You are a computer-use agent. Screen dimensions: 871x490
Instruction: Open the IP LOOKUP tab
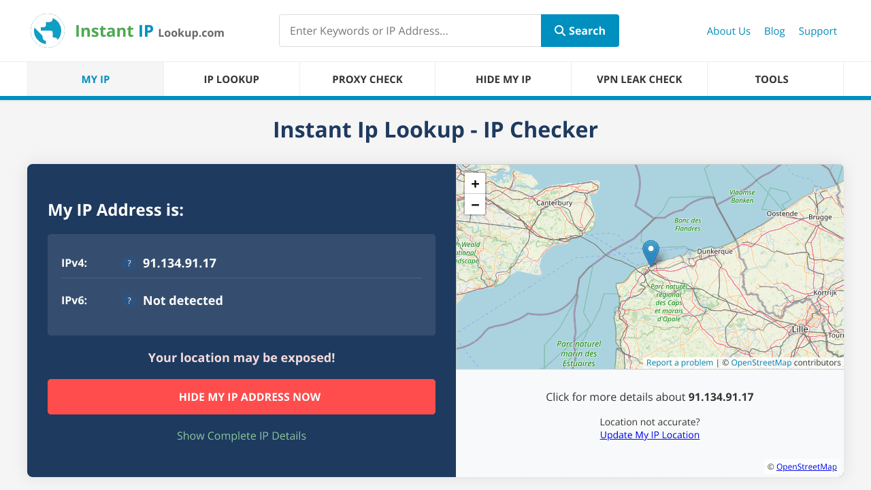231,79
